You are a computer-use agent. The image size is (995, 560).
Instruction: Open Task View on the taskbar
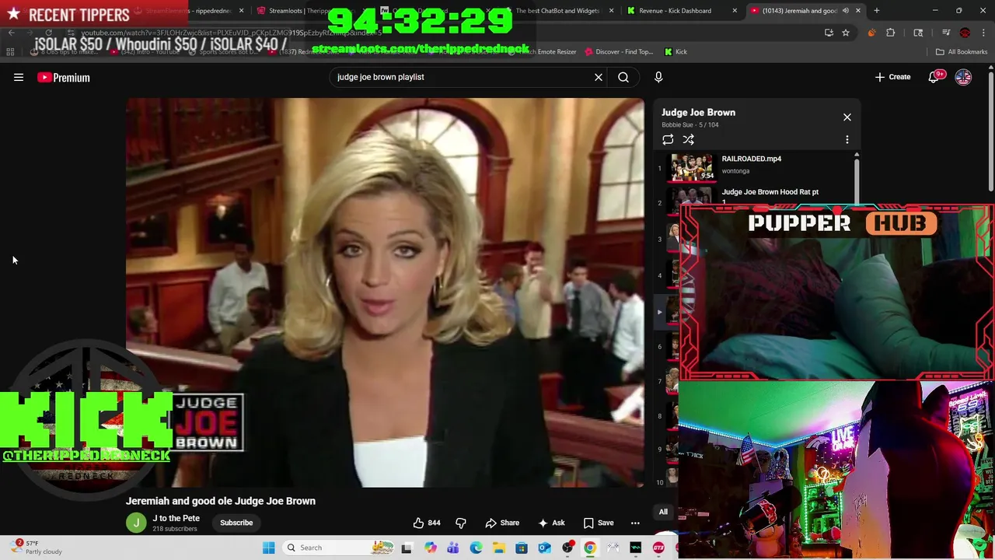click(x=407, y=548)
